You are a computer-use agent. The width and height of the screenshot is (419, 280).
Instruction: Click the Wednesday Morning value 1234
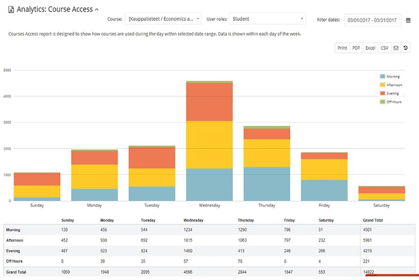tap(188, 230)
